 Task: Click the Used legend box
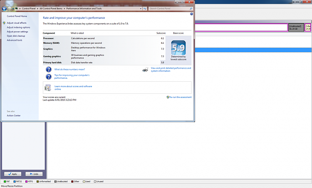84,182
